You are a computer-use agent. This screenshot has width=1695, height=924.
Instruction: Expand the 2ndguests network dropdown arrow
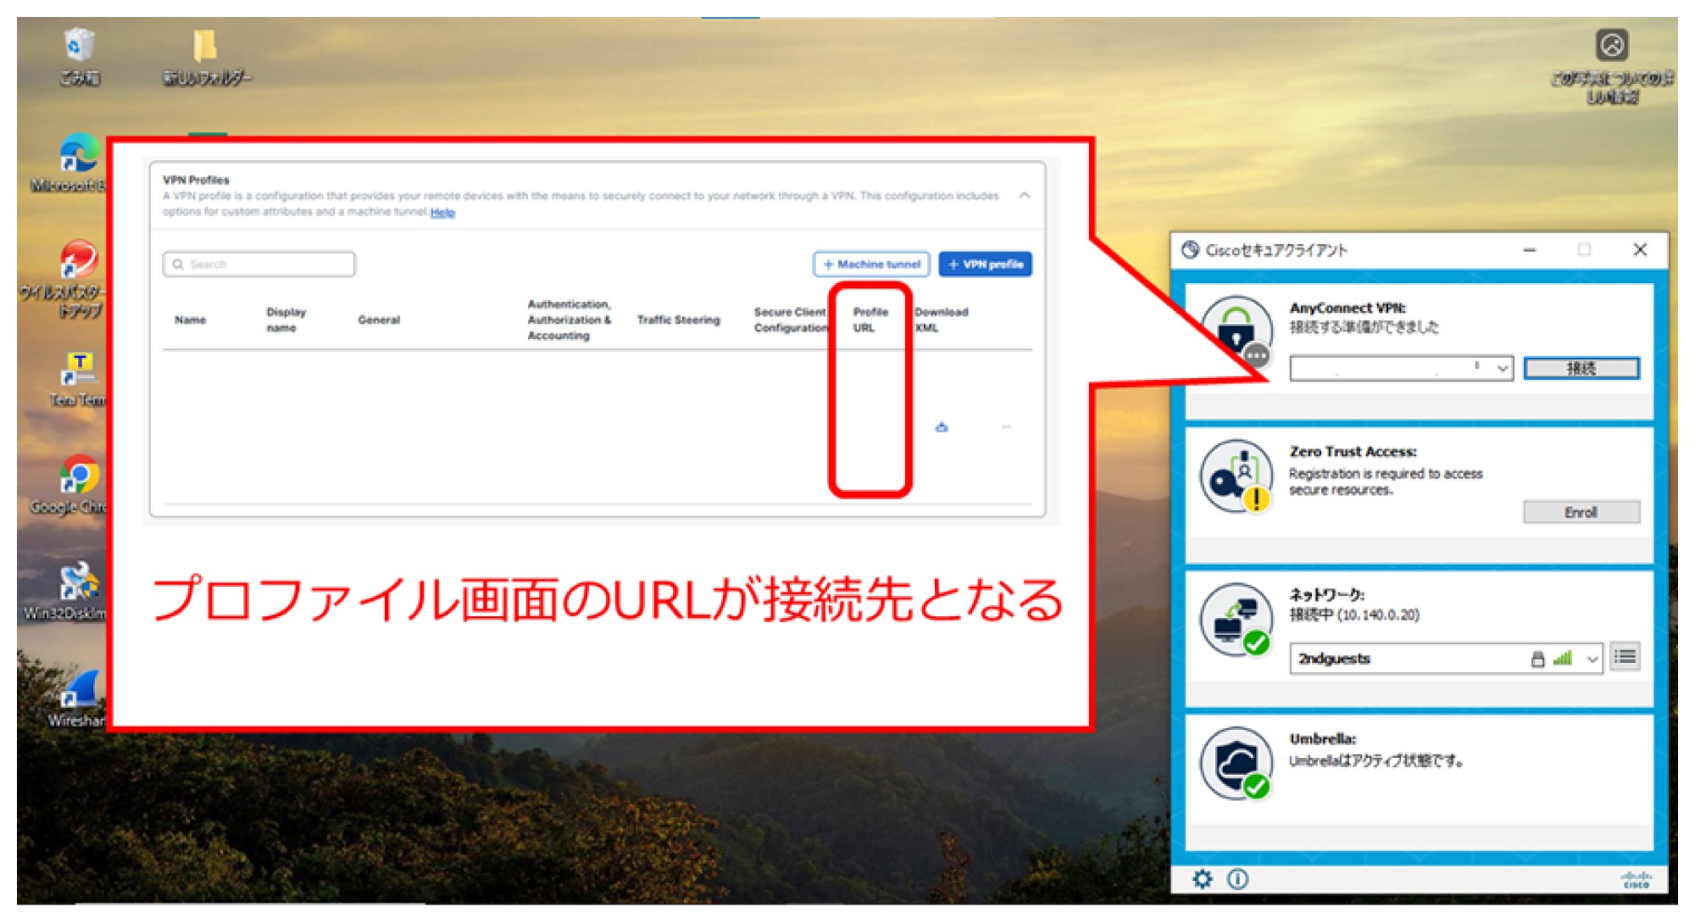[x=1592, y=659]
